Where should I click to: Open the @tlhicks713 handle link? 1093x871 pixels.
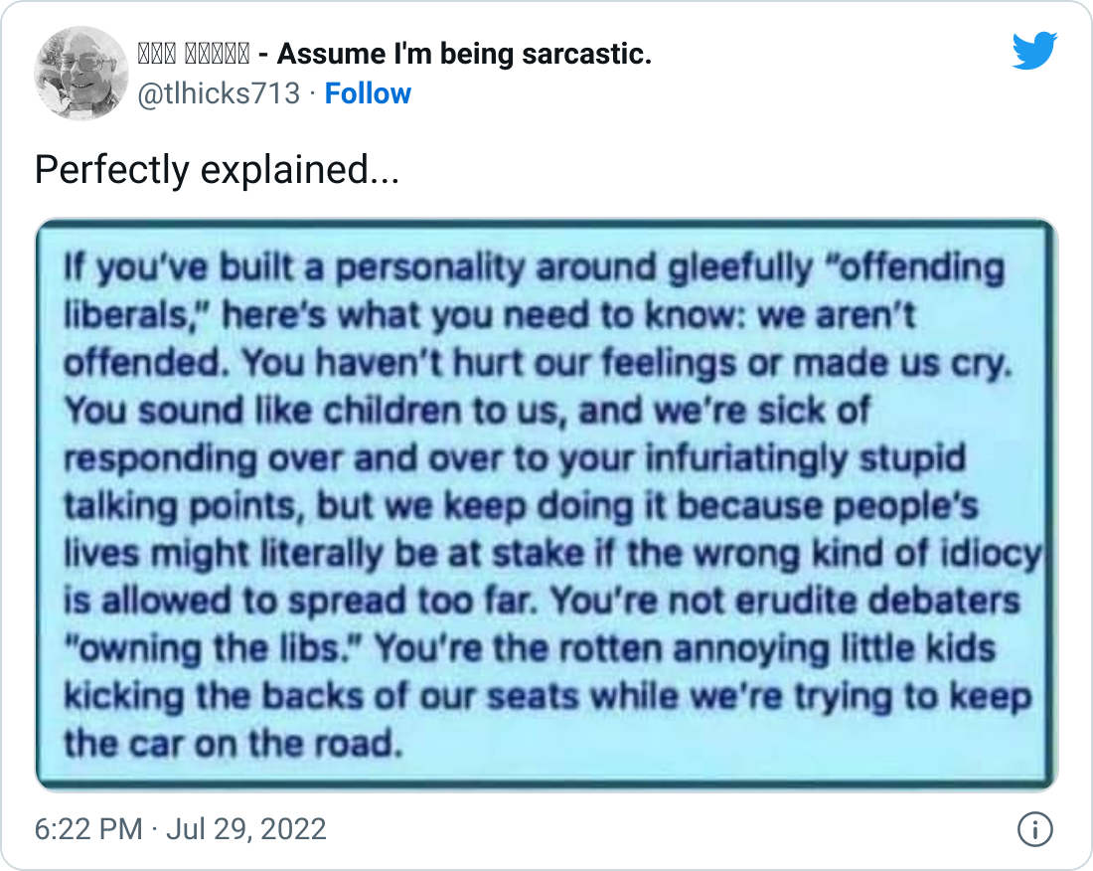click(x=219, y=93)
